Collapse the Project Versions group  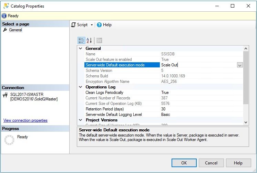coord(81,120)
